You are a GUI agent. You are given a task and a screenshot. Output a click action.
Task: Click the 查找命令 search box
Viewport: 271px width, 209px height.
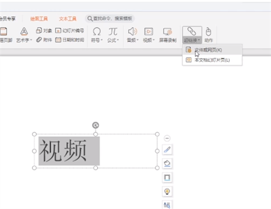pos(110,18)
